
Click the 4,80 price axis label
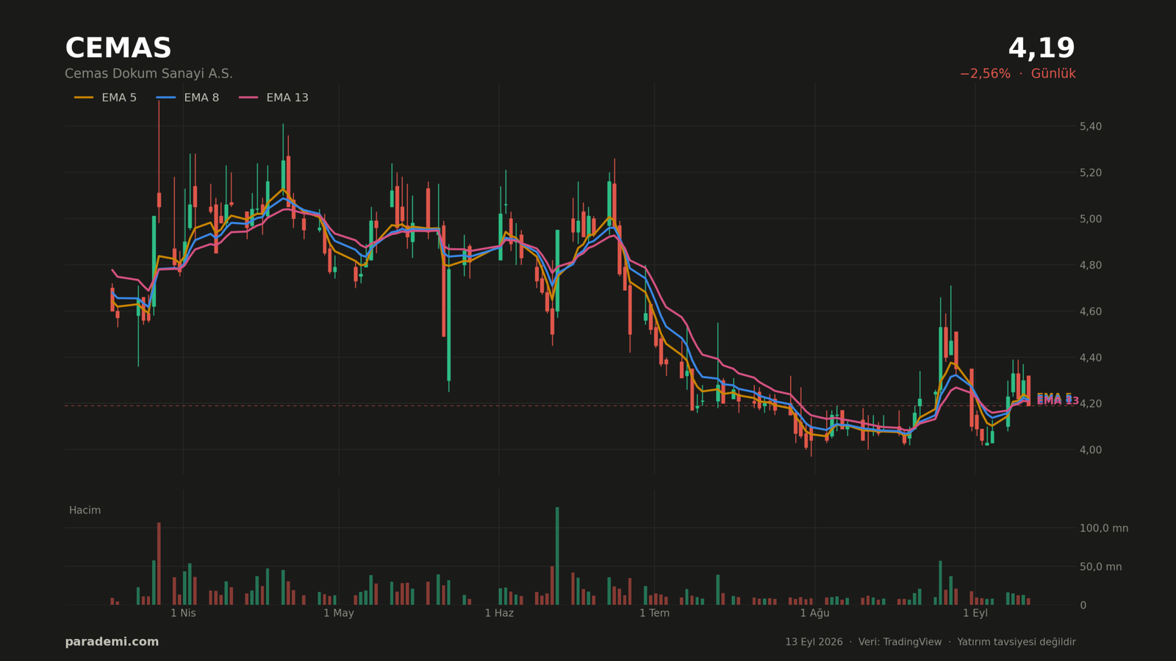point(1091,265)
